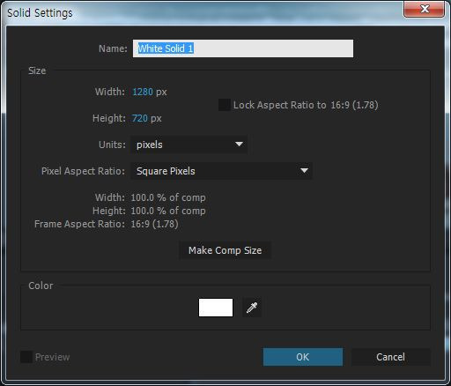
Task: Confirm settings with the OK button
Action: pyautogui.click(x=303, y=357)
